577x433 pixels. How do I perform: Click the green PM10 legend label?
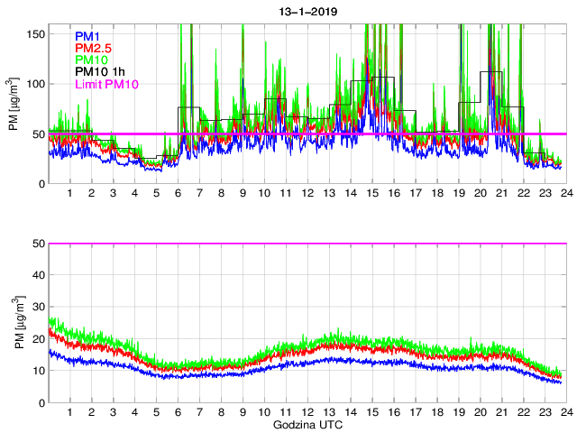tap(92, 60)
